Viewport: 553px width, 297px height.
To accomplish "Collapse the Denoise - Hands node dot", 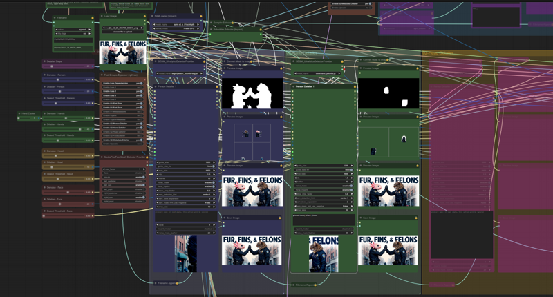I will [x=44, y=113].
